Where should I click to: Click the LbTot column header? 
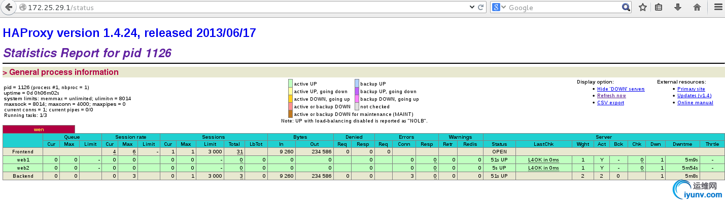(x=256, y=144)
